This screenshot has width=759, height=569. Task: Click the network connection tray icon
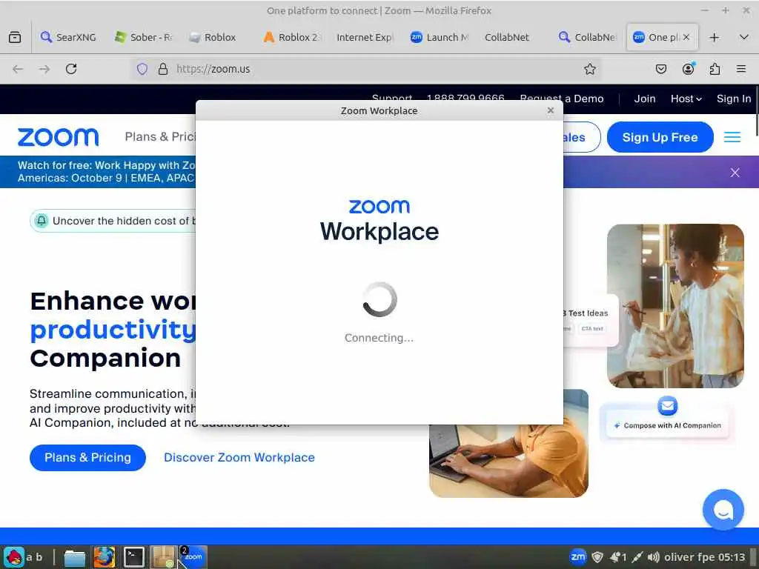tap(637, 557)
